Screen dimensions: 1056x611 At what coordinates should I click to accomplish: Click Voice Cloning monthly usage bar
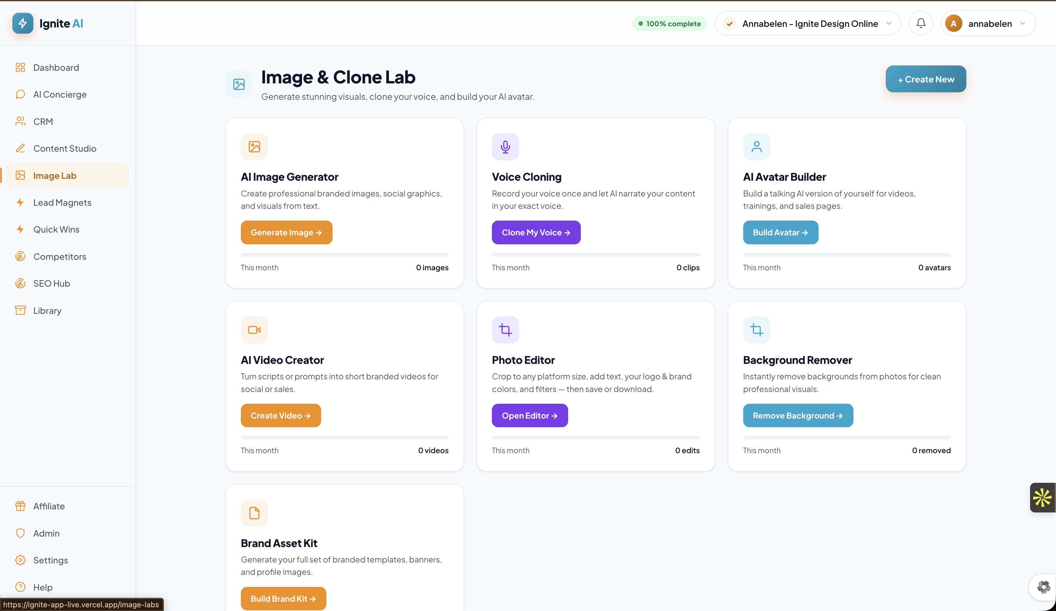595,255
